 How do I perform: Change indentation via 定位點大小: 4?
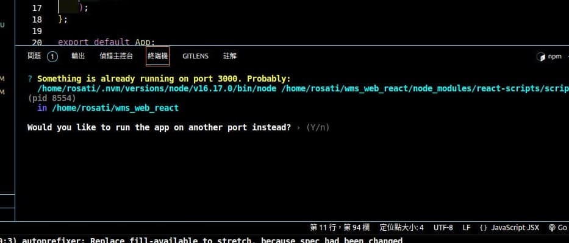(402, 228)
